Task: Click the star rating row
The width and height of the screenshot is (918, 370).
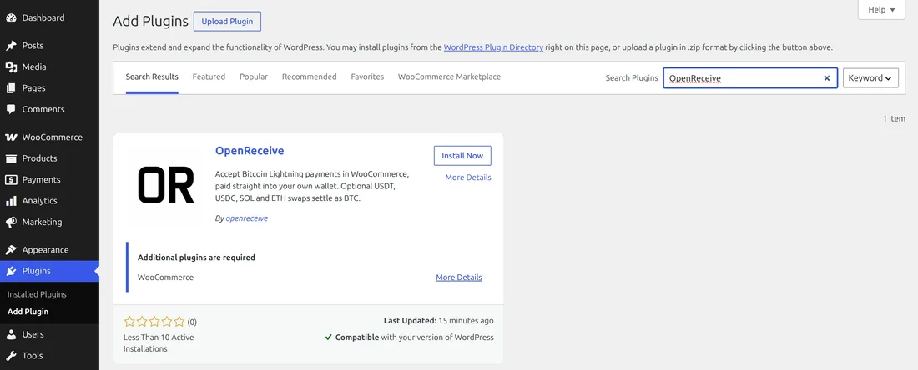Action: tap(154, 322)
